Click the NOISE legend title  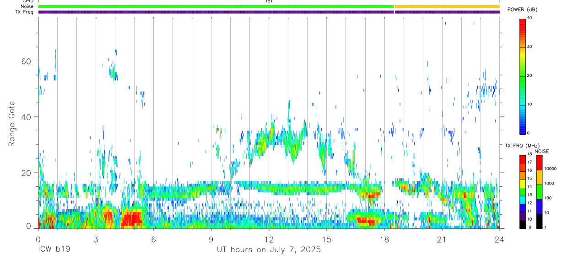[542, 151]
